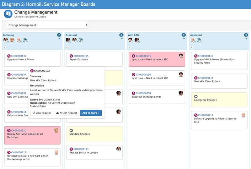Open the Approved column options arrow
This screenshot has height=169, width=251.
click(246, 39)
